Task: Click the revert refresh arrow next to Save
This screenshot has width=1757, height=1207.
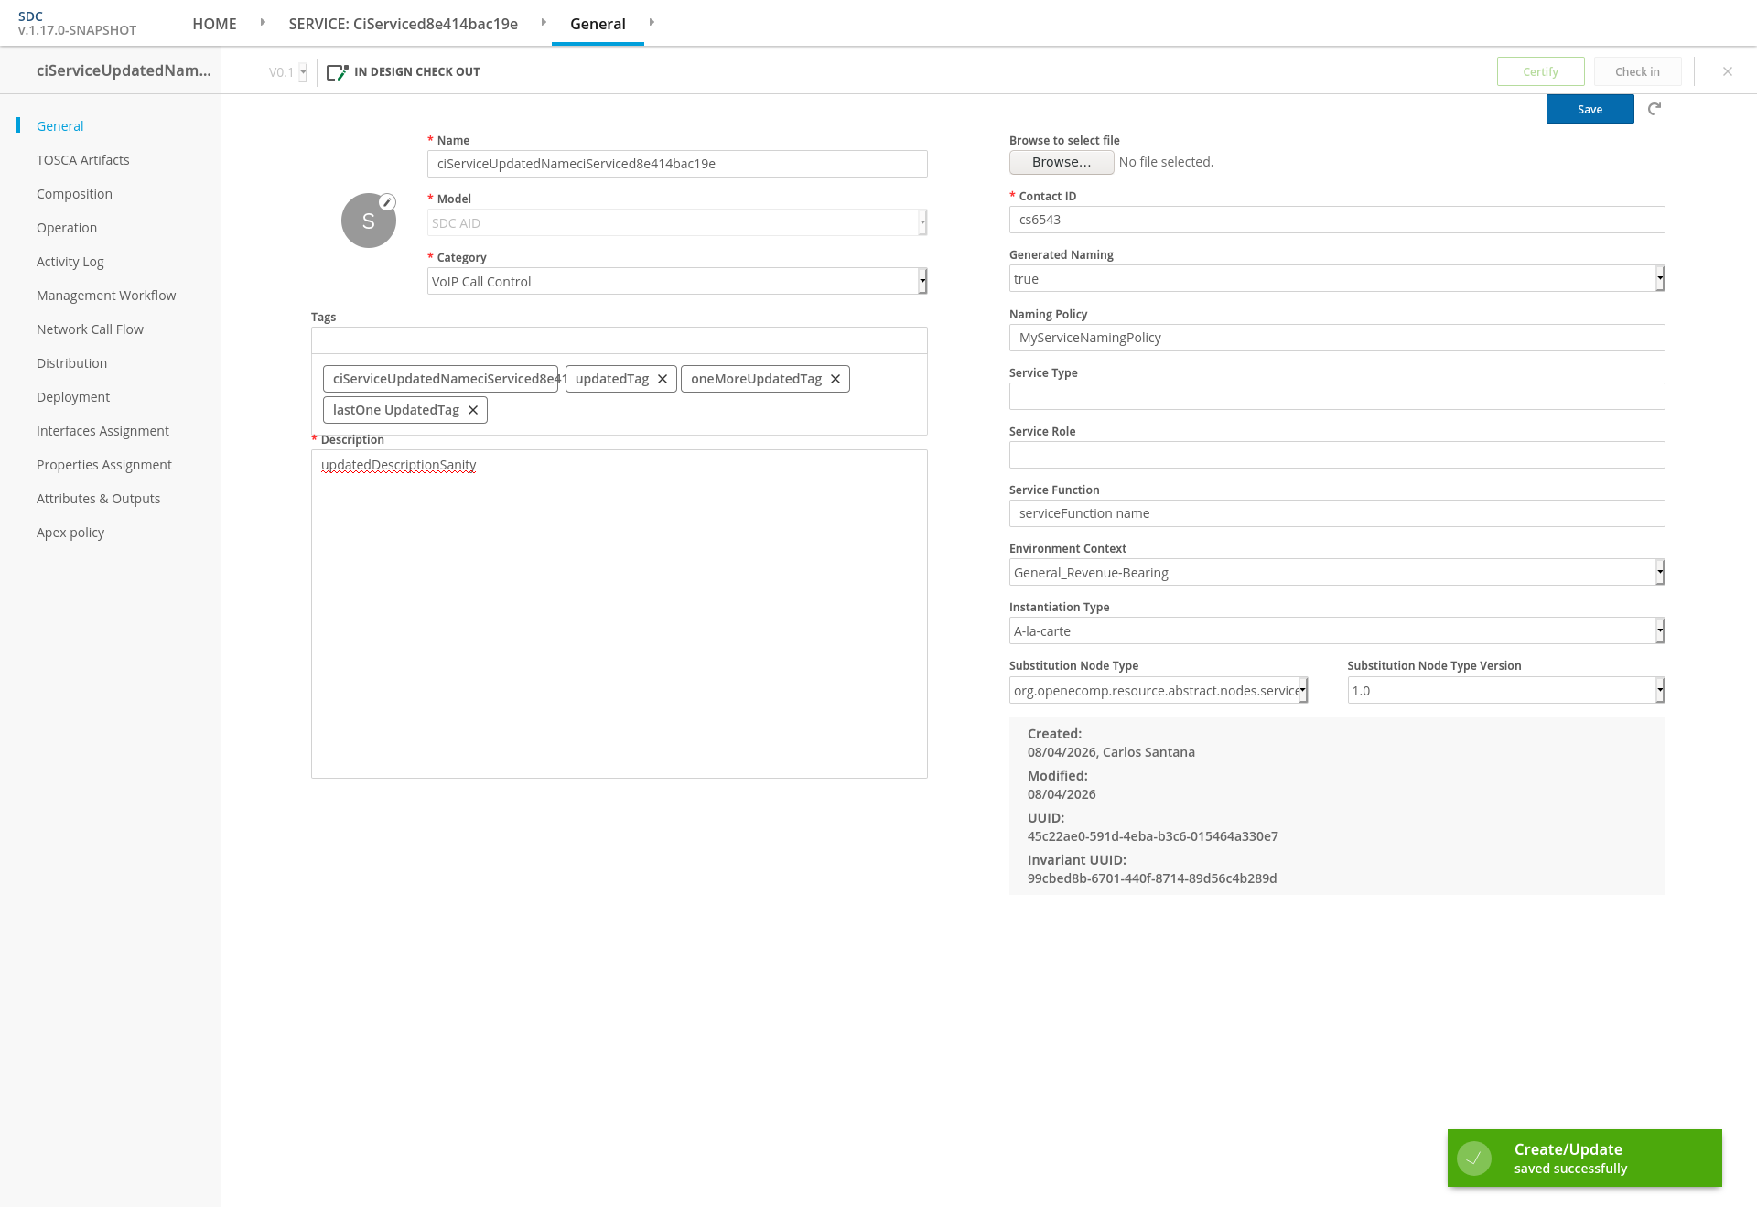Action: pos(1655,109)
